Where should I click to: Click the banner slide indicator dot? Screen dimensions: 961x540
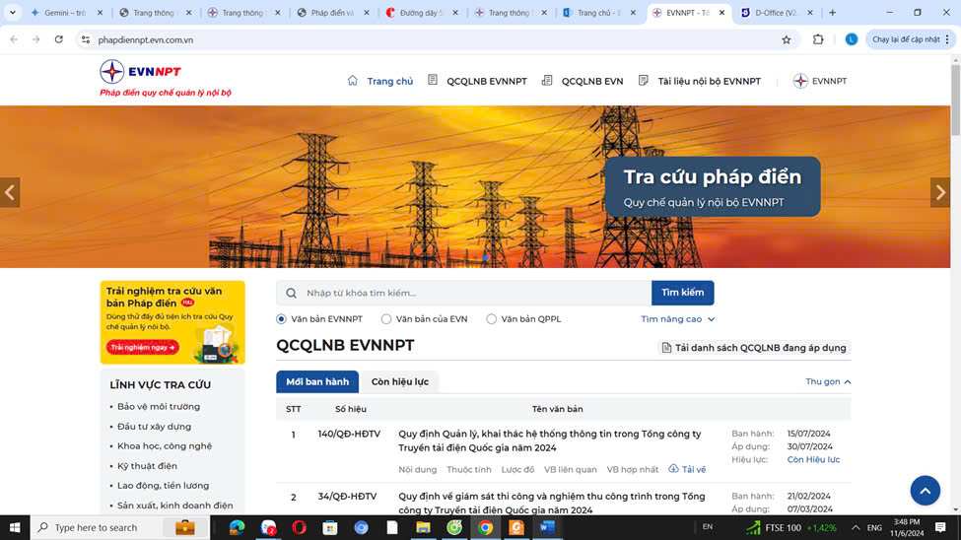click(485, 258)
